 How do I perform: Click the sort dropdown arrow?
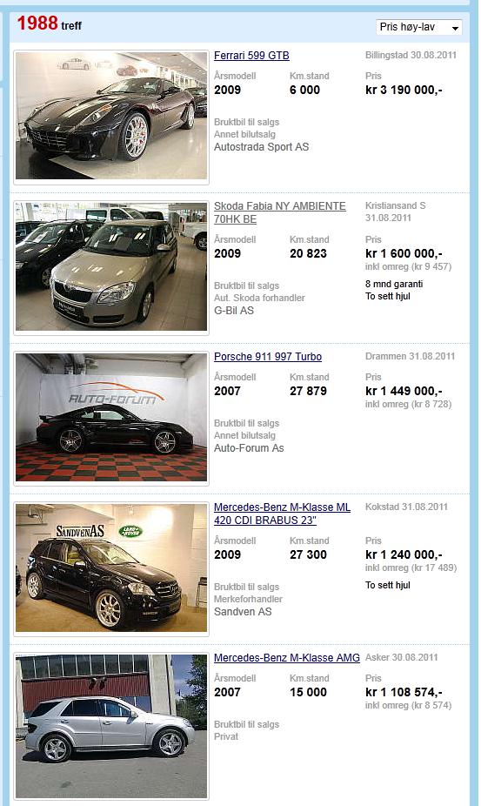coord(455,28)
